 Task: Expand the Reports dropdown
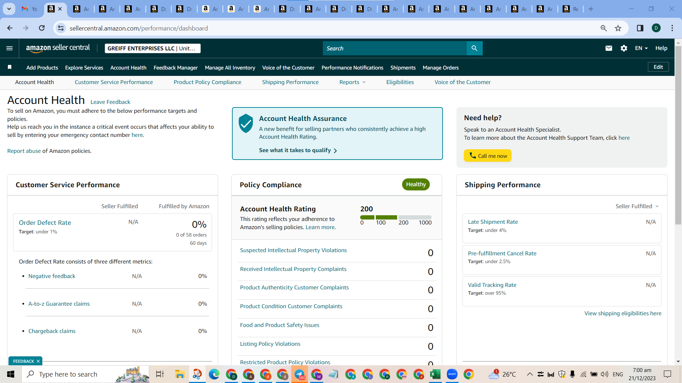coord(352,82)
